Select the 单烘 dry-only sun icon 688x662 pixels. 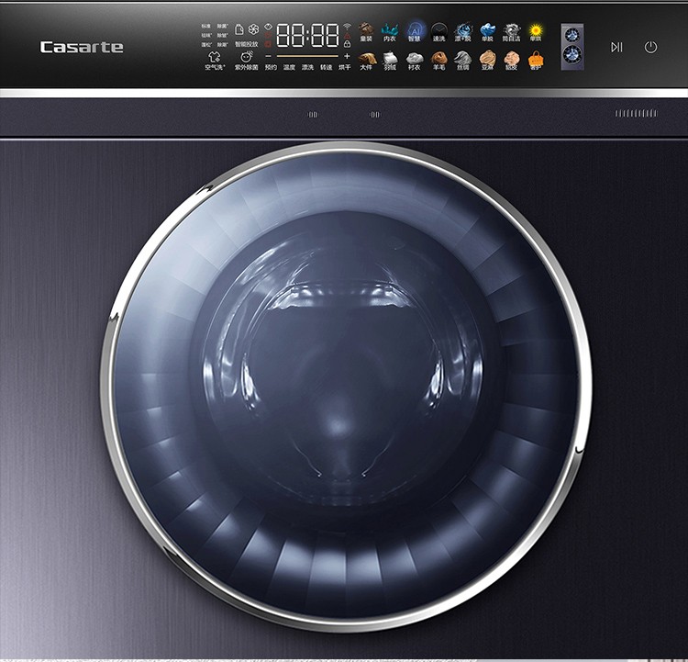click(536, 32)
